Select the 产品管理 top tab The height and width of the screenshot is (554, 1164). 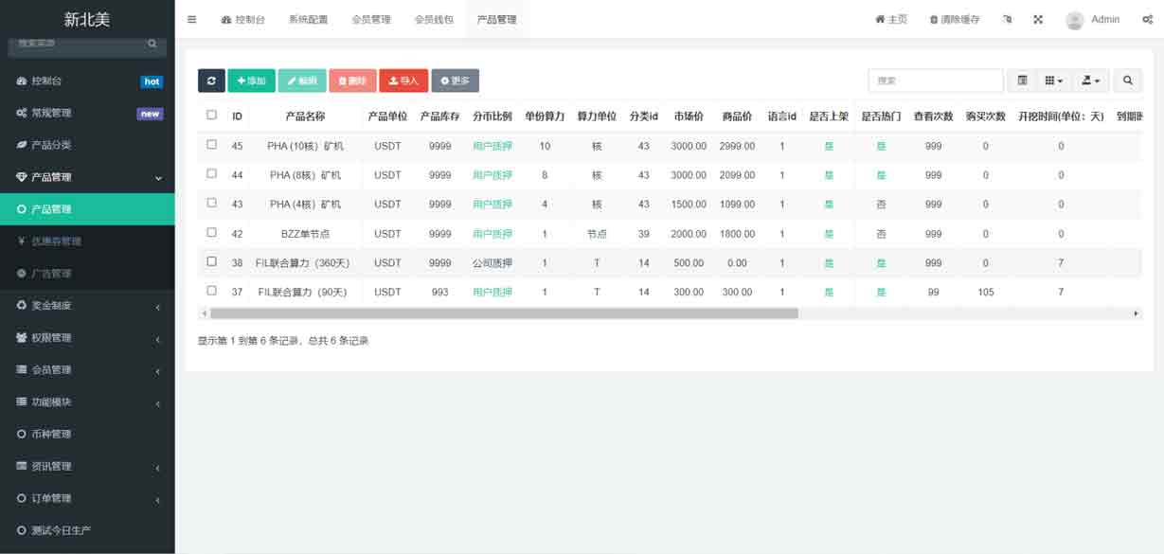[496, 19]
